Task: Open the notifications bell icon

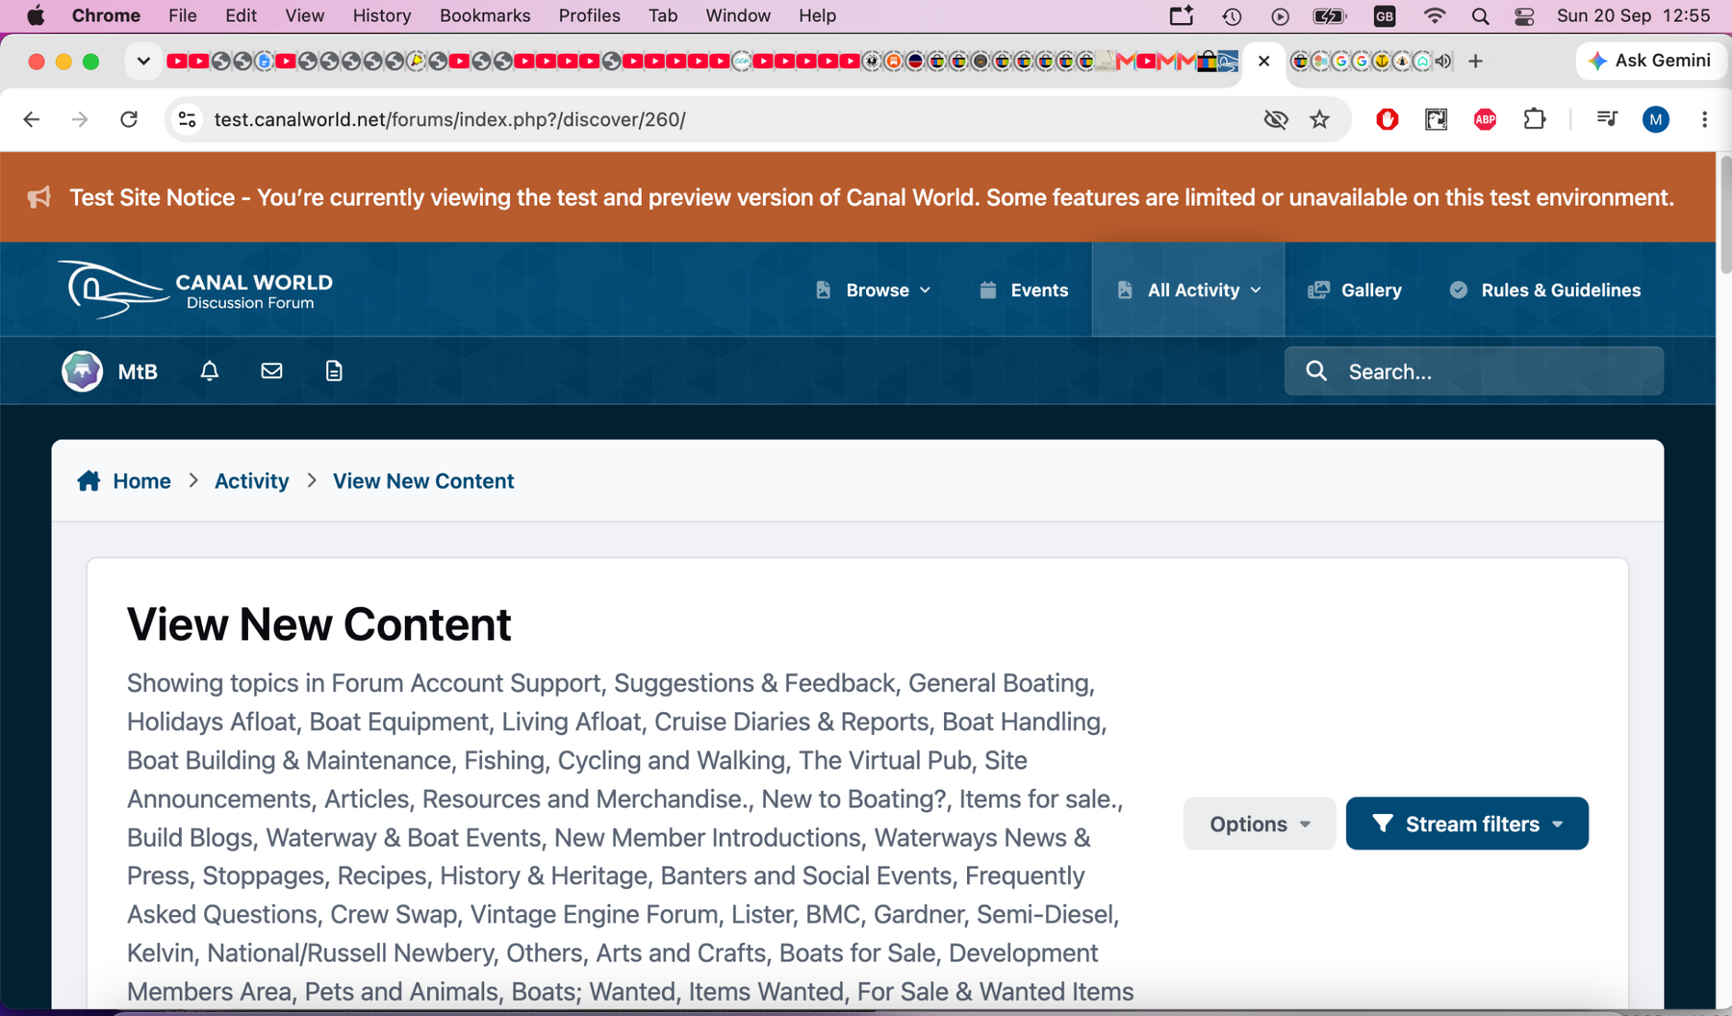Action: click(x=209, y=371)
